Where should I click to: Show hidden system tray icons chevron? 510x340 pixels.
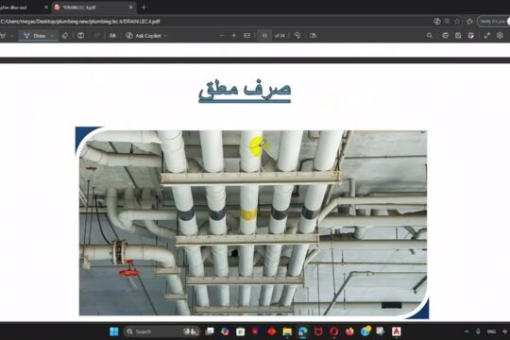coord(467,331)
